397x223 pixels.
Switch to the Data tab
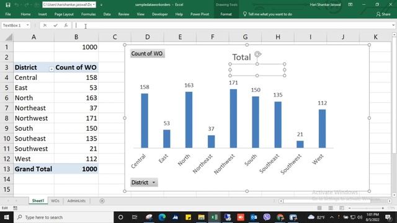[107, 14]
